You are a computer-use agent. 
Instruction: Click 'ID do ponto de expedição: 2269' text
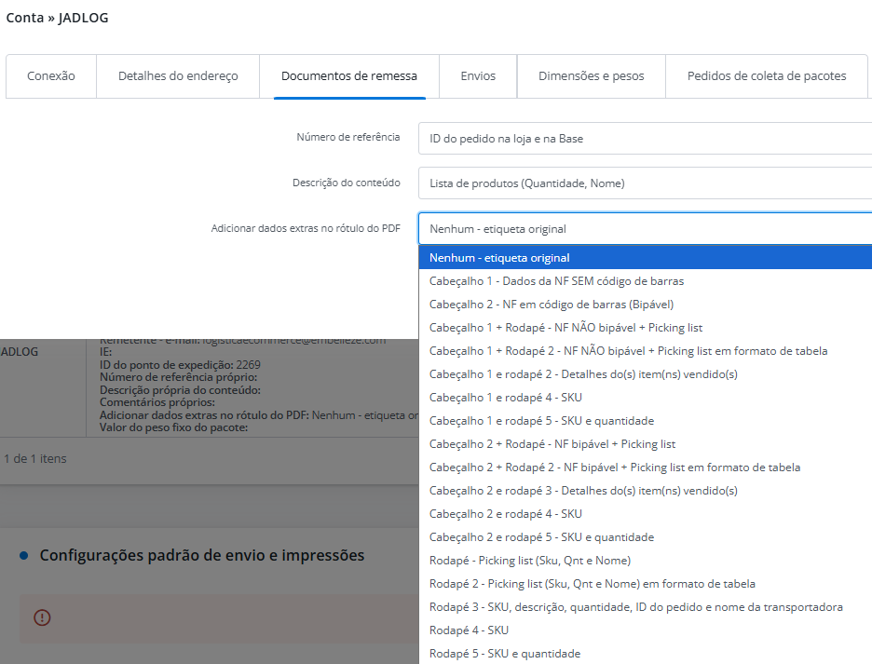coord(180,365)
